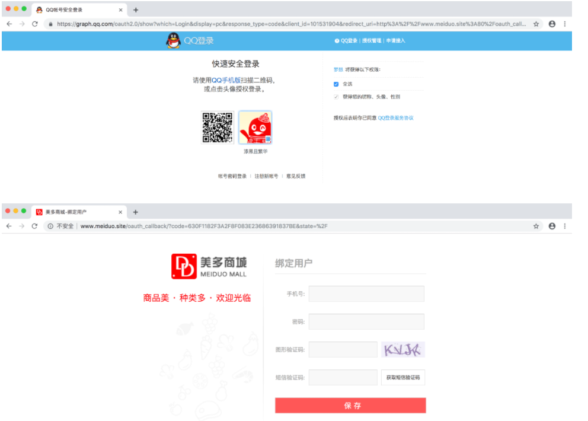Click the 短信验证码 input field

(x=343, y=378)
